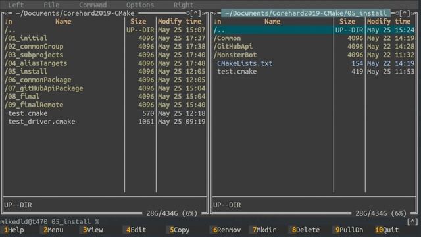Click 5Copy function key button

(180, 230)
